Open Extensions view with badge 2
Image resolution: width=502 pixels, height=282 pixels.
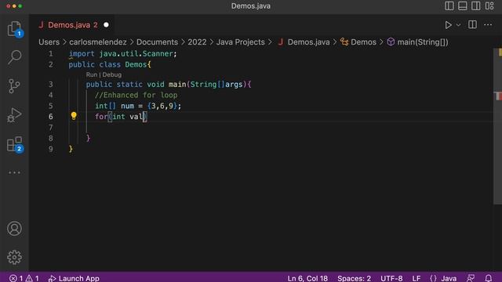click(x=15, y=144)
